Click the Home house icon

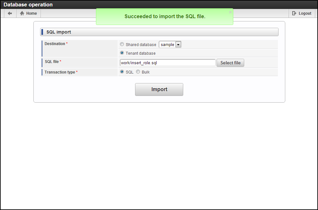tap(22, 13)
